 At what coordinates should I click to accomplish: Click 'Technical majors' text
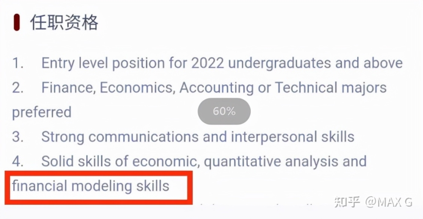[330, 88]
